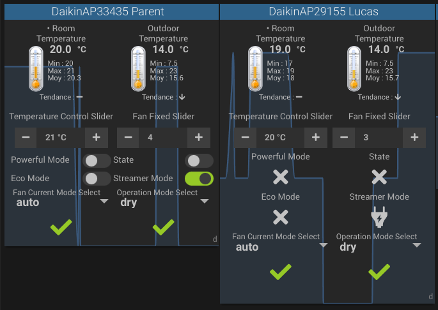Click Parent Temperature Control Slider label
Image resolution: width=438 pixels, height=310 pixels.
point(61,116)
